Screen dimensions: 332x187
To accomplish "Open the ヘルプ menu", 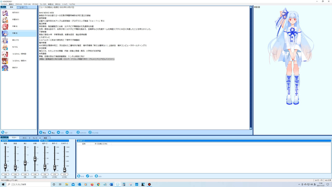I will (72, 4).
